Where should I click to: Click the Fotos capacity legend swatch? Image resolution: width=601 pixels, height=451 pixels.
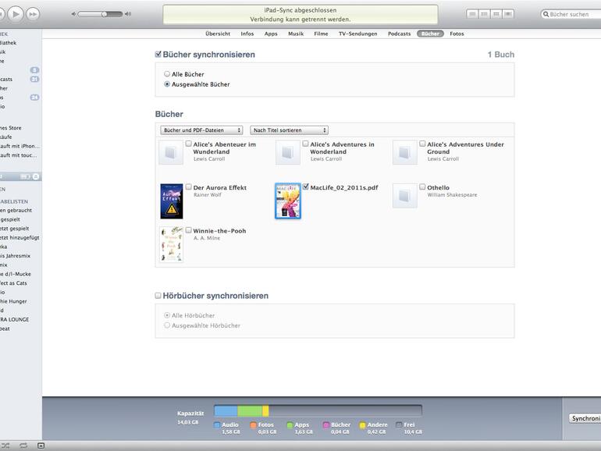click(x=253, y=425)
